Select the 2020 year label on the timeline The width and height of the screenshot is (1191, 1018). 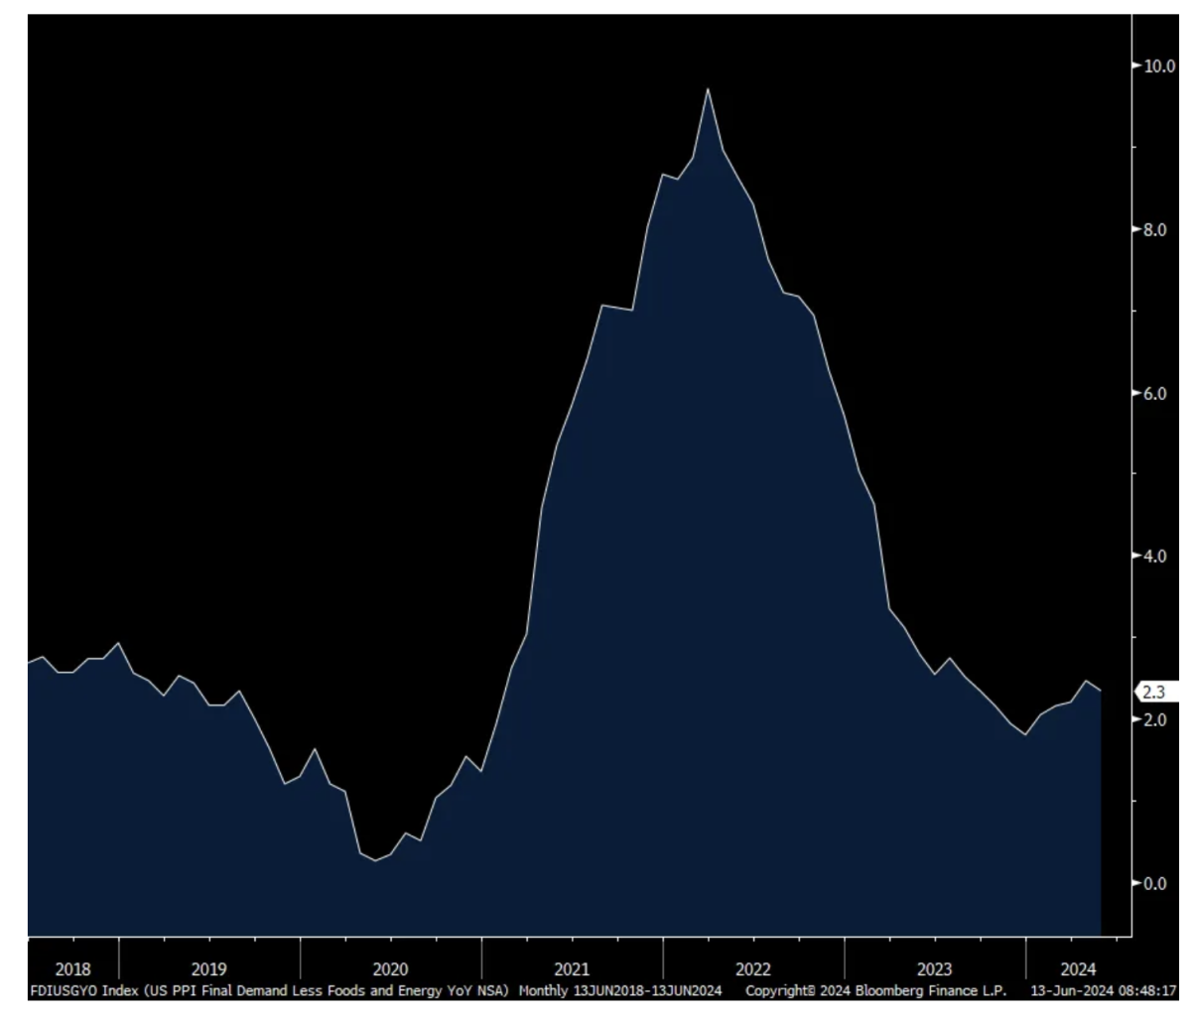click(390, 969)
